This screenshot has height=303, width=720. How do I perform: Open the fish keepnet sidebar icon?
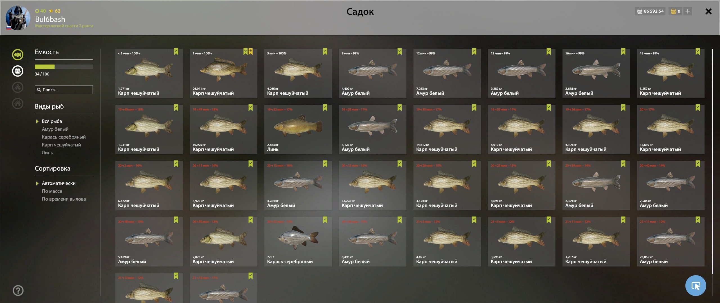[x=18, y=55]
